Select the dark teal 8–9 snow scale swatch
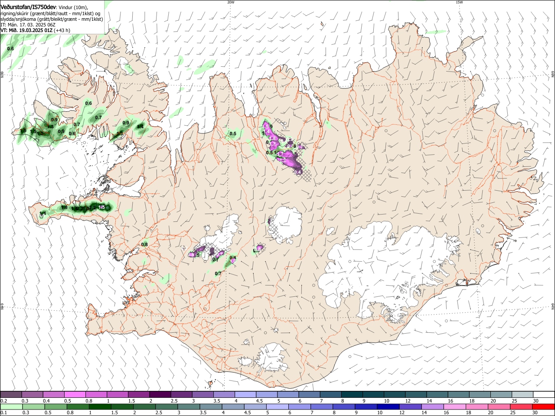The image size is (555, 416). coord(352,394)
